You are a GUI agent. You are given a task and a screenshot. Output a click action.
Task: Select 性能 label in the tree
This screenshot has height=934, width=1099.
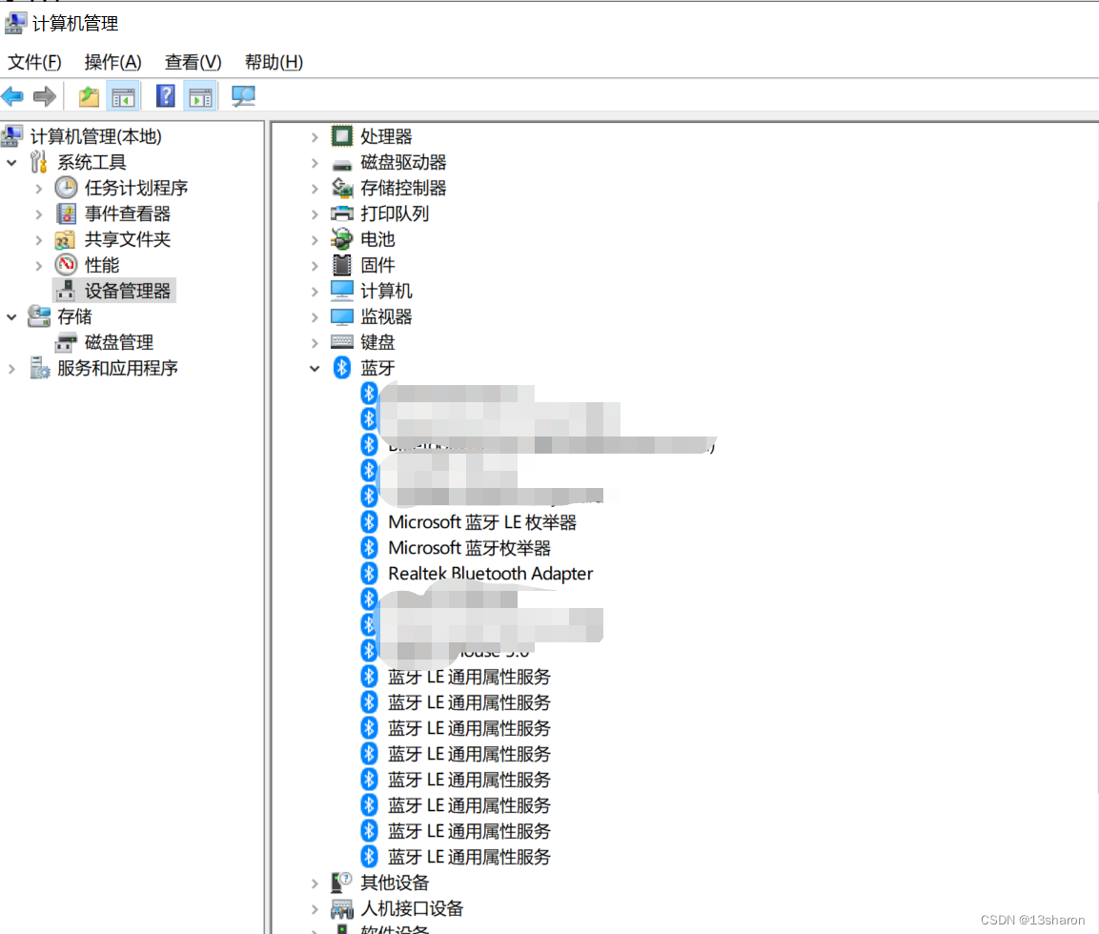102,265
